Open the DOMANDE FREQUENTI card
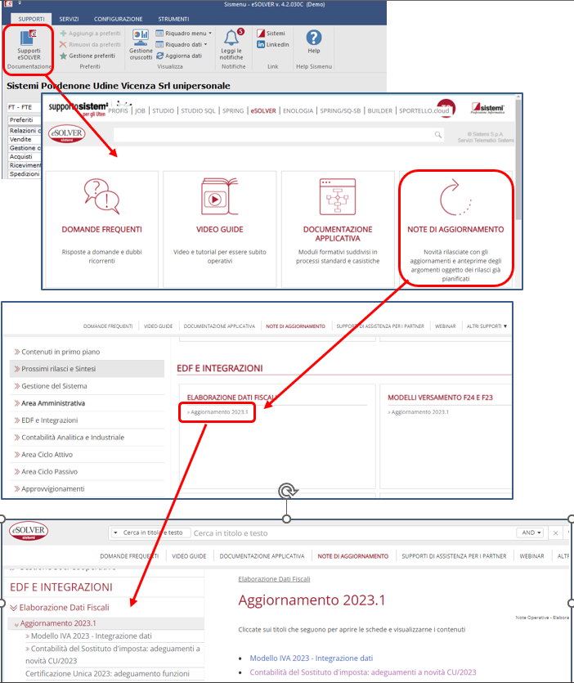The image size is (574, 683). (x=102, y=229)
